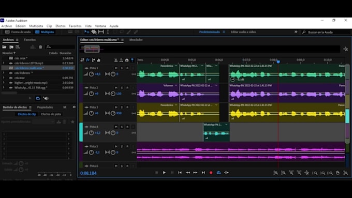This screenshot has width=352, height=198.
Task: Toggle Loop Playback in the transport bar
Action: pyautogui.click(x=218, y=173)
